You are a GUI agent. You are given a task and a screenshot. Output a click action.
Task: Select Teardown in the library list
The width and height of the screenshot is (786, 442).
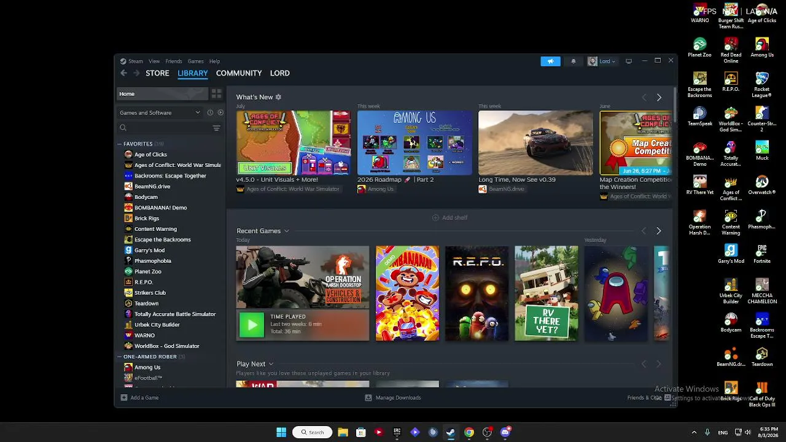[146, 303]
